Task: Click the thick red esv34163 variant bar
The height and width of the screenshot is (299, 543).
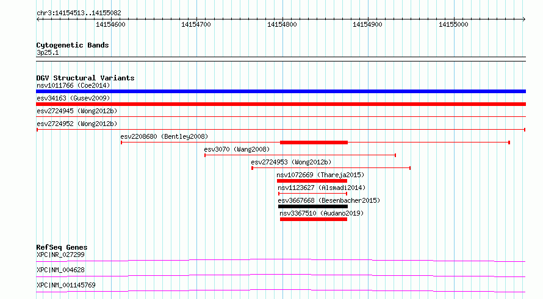Action: [x=281, y=104]
